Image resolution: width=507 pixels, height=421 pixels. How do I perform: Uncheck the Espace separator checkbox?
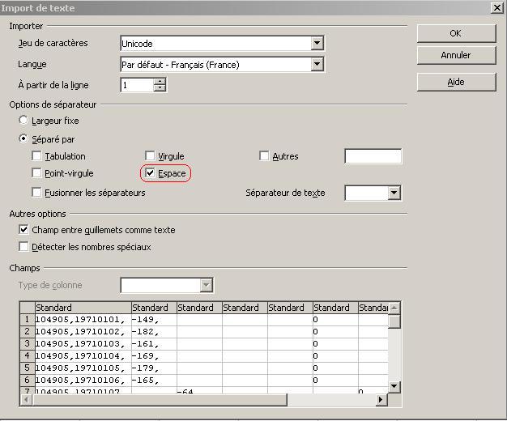point(150,173)
